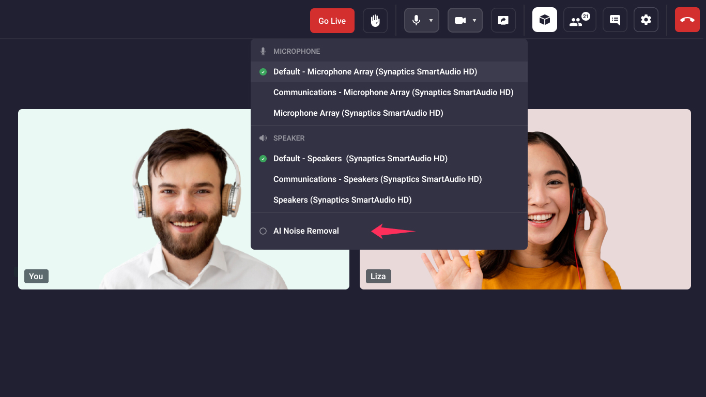Open the chat panel icon
706x397 pixels.
[x=615, y=20]
